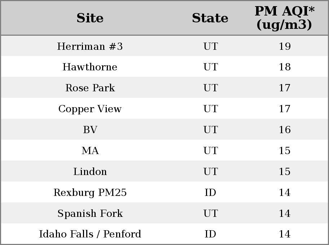Screen dimensions: 329x245
Task: Select the Rose Park site cell
Action: [90, 88]
